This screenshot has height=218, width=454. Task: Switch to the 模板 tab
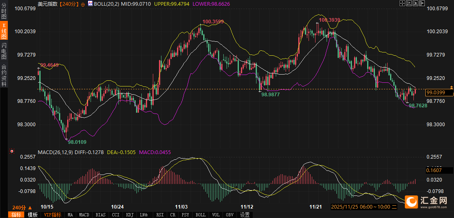tap(33, 215)
